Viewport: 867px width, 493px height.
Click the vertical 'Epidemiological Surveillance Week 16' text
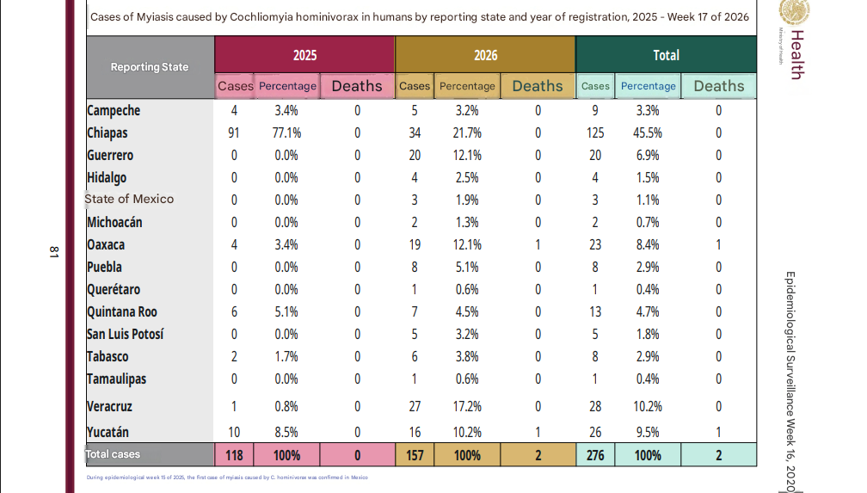[791, 381]
